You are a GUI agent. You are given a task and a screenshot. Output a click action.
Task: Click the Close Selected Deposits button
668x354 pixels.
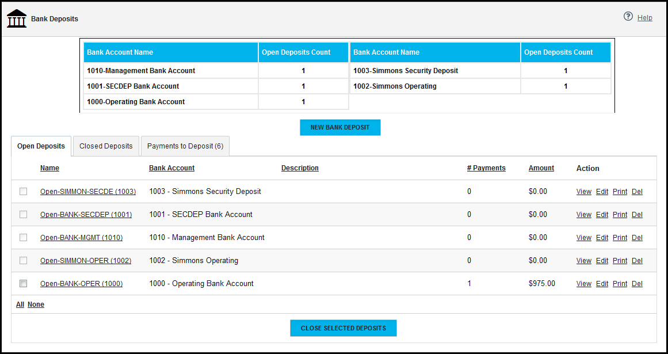[x=343, y=328]
